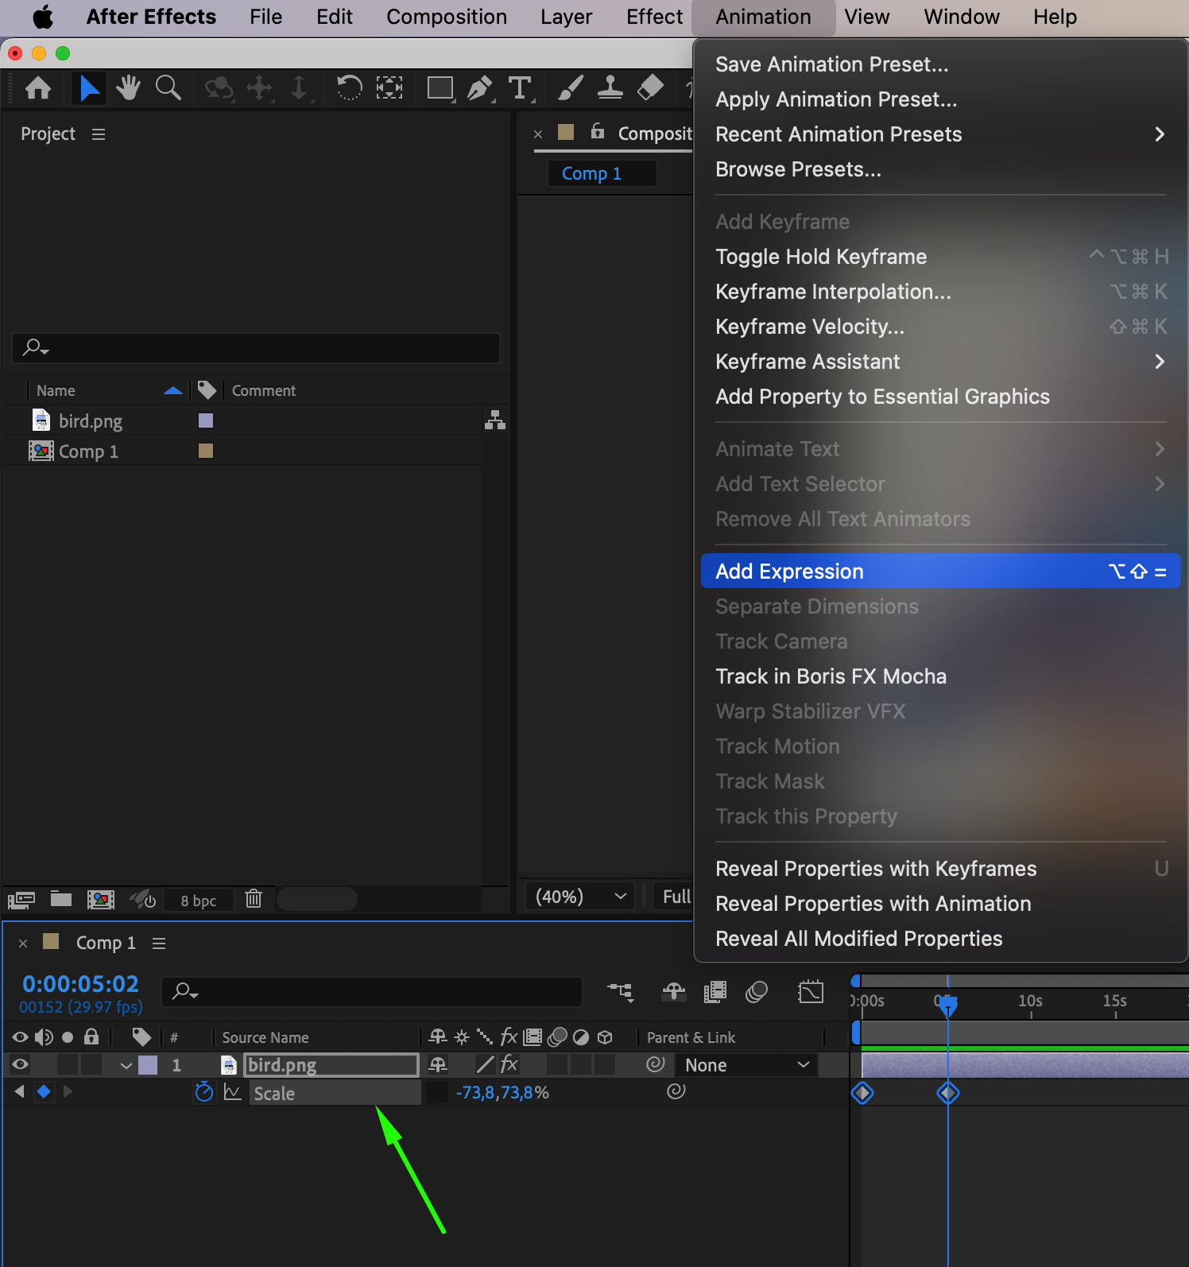
Task: Click Browse Presets in Animation menu
Action: pos(940,169)
